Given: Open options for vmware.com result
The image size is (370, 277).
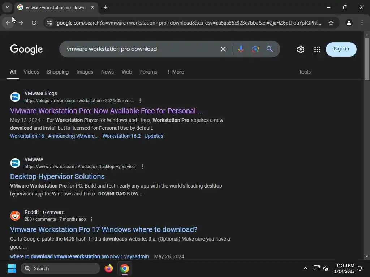Looking at the screenshot, I should pyautogui.click(x=142, y=167).
